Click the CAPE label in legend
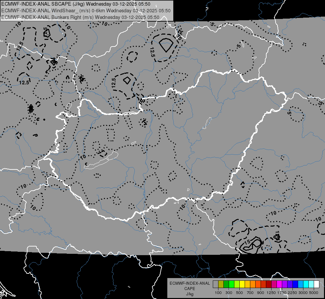This screenshot has width=325, height=299. (x=190, y=288)
